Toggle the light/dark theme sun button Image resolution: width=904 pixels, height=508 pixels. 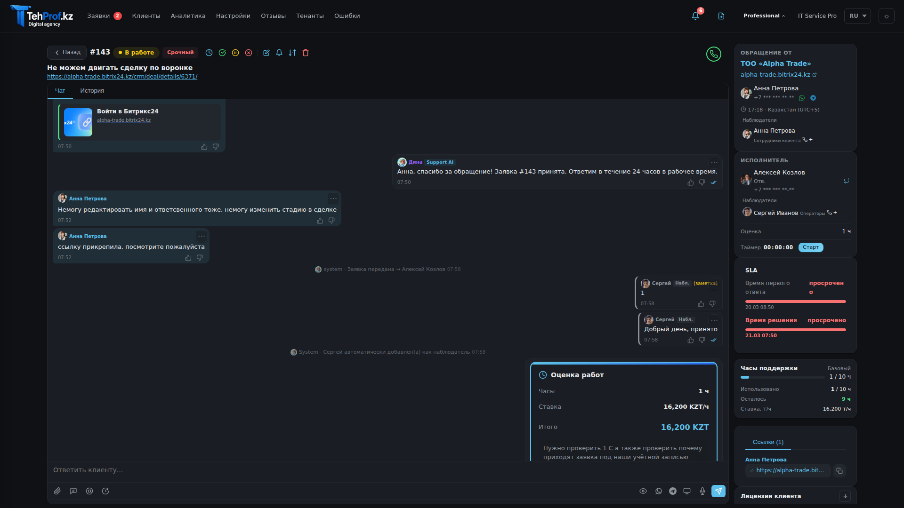point(886,16)
